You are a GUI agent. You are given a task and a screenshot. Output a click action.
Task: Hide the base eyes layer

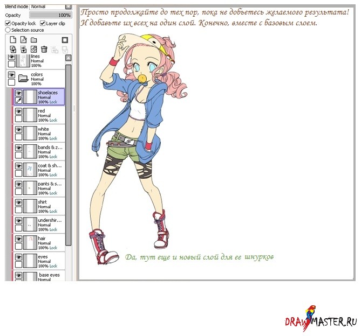(19, 275)
